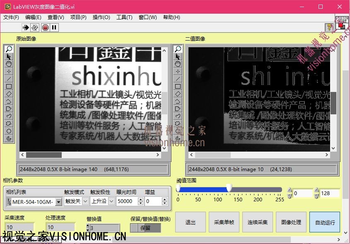Pause execution with the Pause icon

(x=54, y=27)
